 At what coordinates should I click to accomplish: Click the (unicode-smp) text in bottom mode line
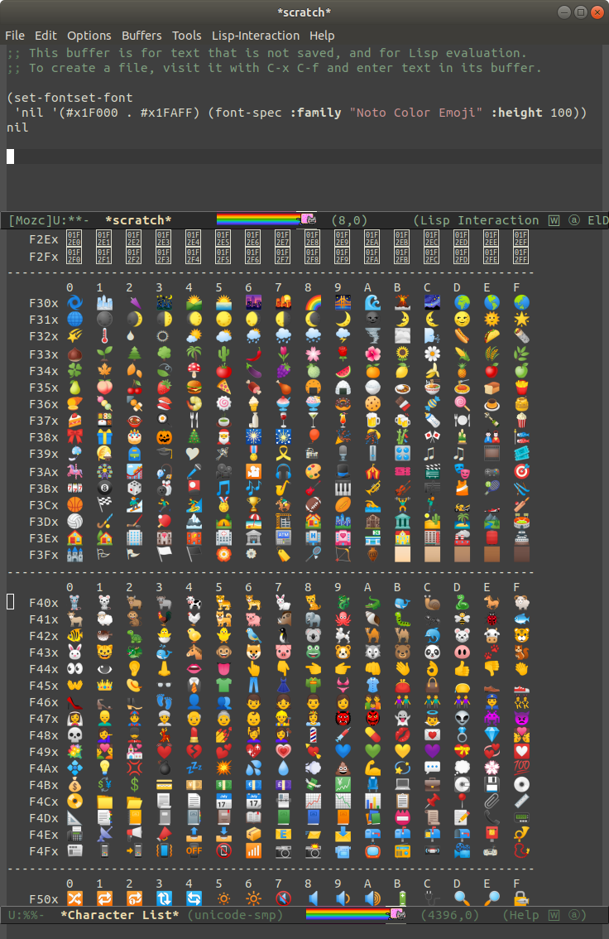point(234,915)
